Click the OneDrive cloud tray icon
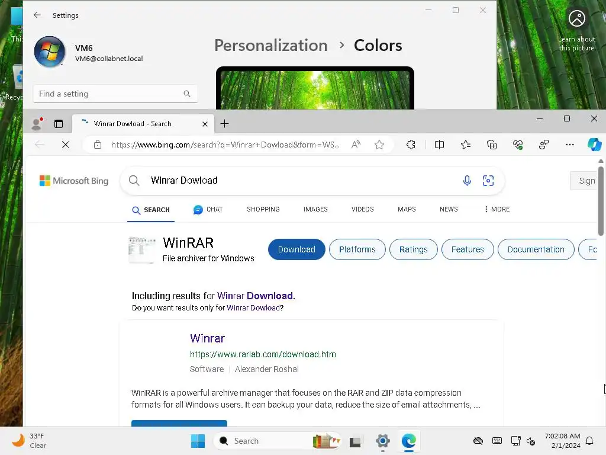 click(478, 441)
